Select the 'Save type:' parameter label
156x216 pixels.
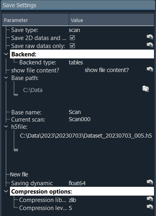tap(25, 30)
